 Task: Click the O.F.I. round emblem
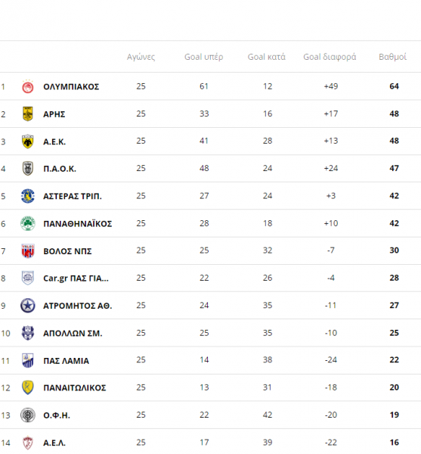click(x=28, y=415)
